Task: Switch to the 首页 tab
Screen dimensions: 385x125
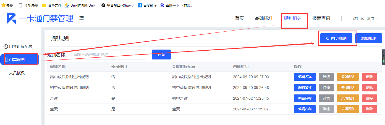Action: pyautogui.click(x=239, y=18)
